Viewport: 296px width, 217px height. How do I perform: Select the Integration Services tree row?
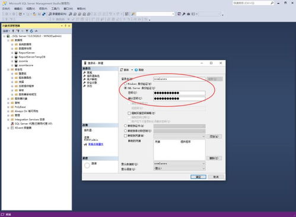point(30,120)
